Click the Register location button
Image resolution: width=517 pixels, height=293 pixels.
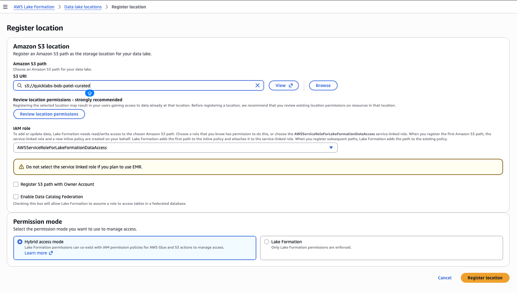485,278
